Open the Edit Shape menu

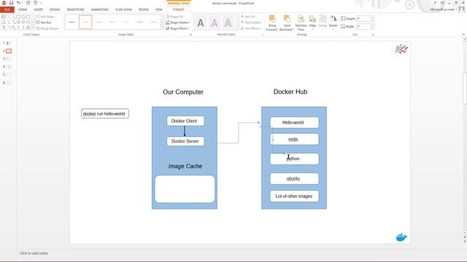point(47,17)
